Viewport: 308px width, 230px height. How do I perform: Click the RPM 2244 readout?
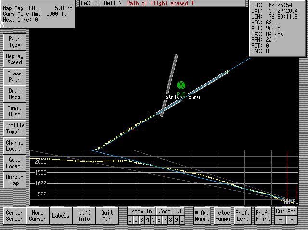[x=264, y=40]
